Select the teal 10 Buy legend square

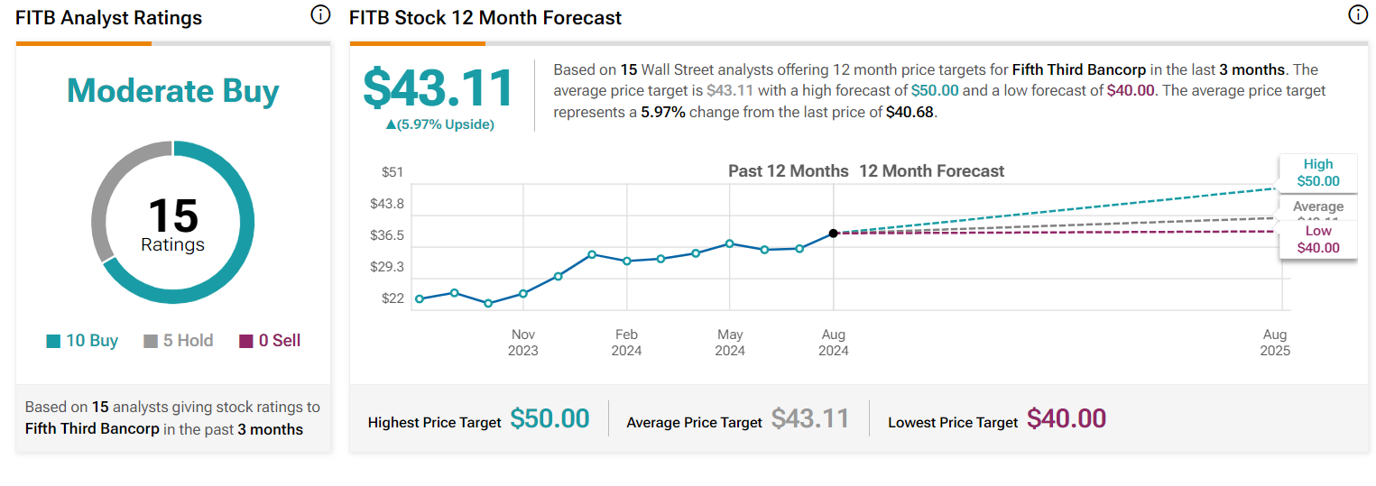point(53,341)
